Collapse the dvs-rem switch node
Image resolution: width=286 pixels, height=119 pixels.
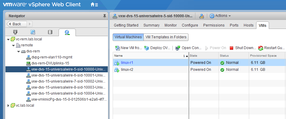[18, 52]
